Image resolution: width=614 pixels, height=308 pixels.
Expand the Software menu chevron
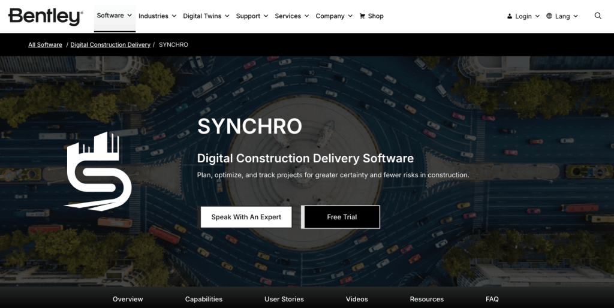point(130,15)
